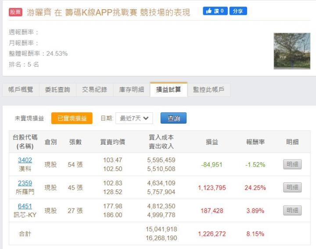Click the 45 張 quantity cell

click(75, 188)
